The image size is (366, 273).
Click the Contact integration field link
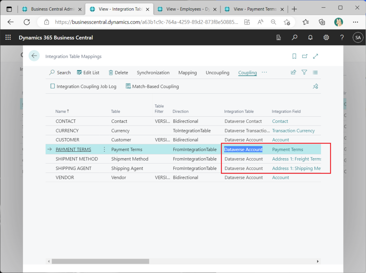point(280,121)
